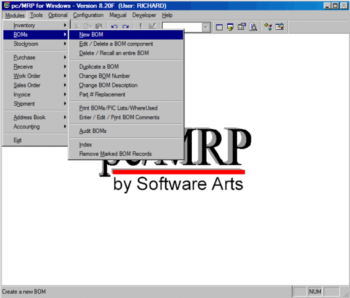Open the Properties window toolbar icon
The height and width of the screenshot is (298, 350).
[x=241, y=27]
